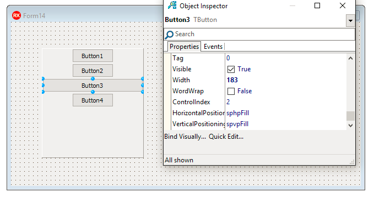The image size is (374, 198).
Task: Select Button3 on the form
Action: coord(93,85)
